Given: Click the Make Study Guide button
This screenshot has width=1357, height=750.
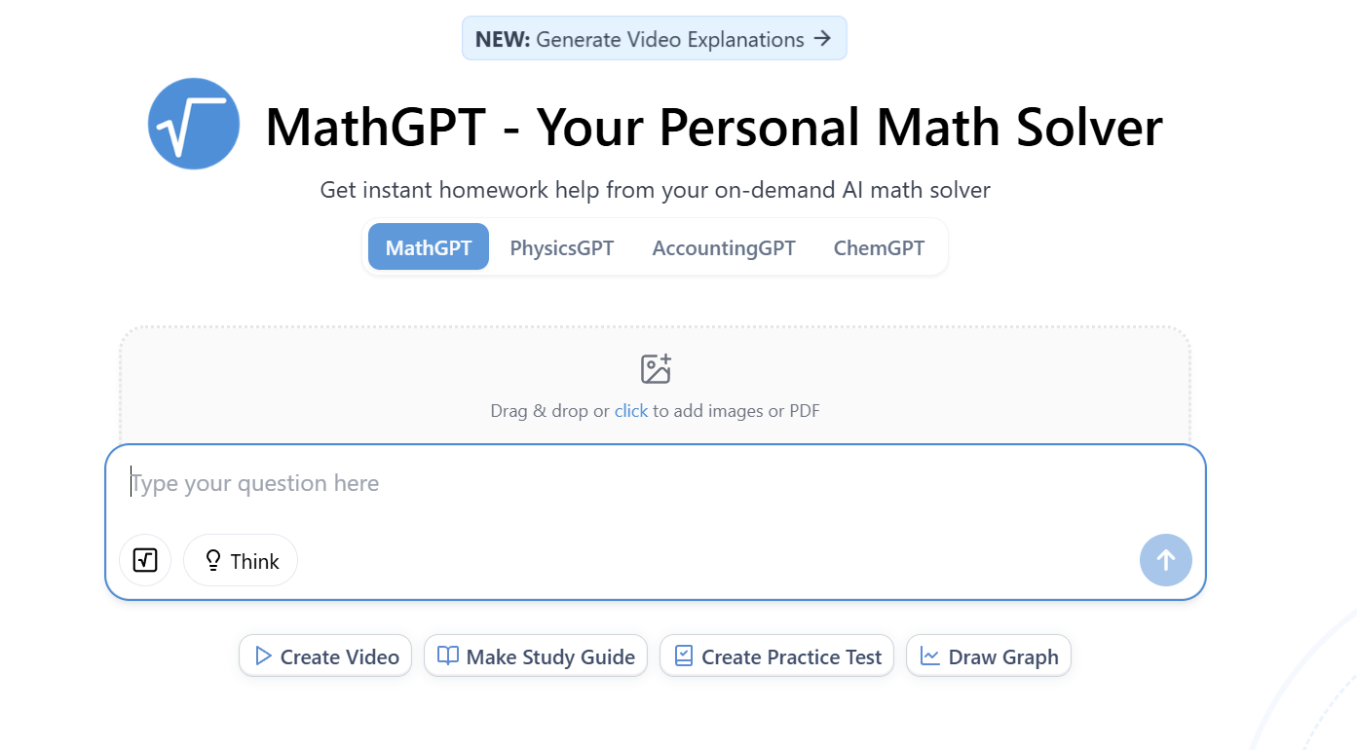Looking at the screenshot, I should tap(536, 656).
